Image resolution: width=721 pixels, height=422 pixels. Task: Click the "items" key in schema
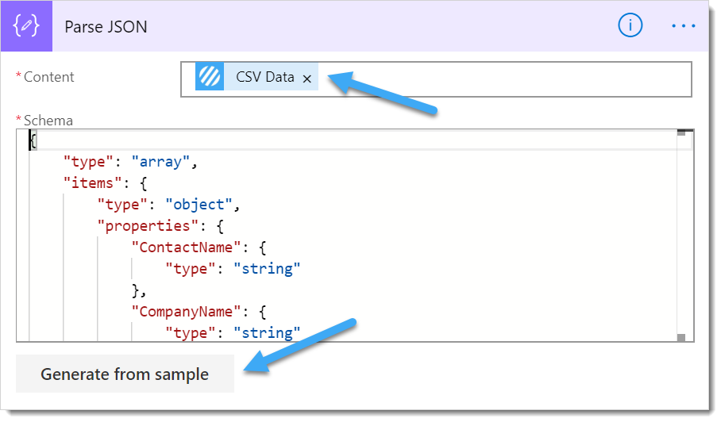90,183
